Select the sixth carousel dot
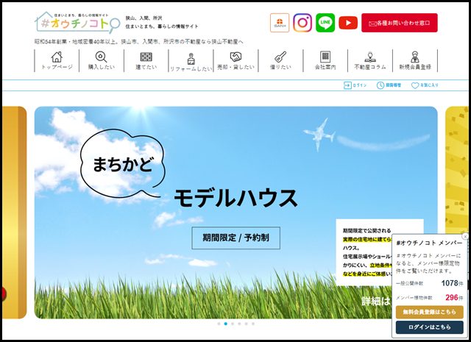The image size is (471, 342). (253, 324)
